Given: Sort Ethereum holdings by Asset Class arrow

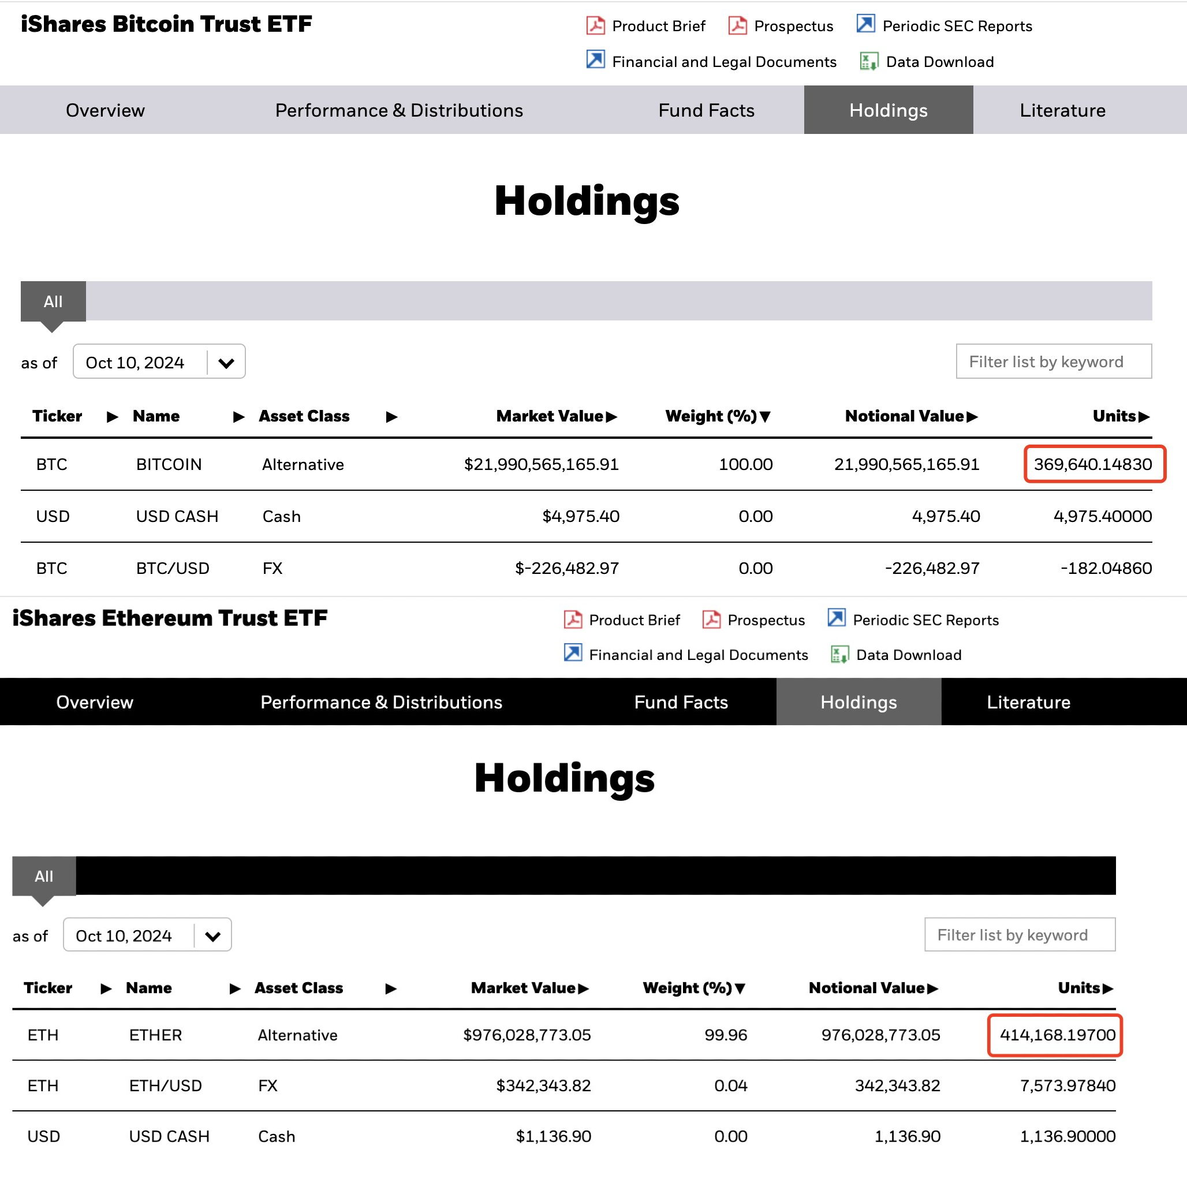Looking at the screenshot, I should [391, 988].
